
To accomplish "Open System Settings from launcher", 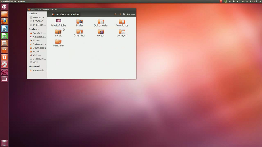I will (x=4, y=65).
